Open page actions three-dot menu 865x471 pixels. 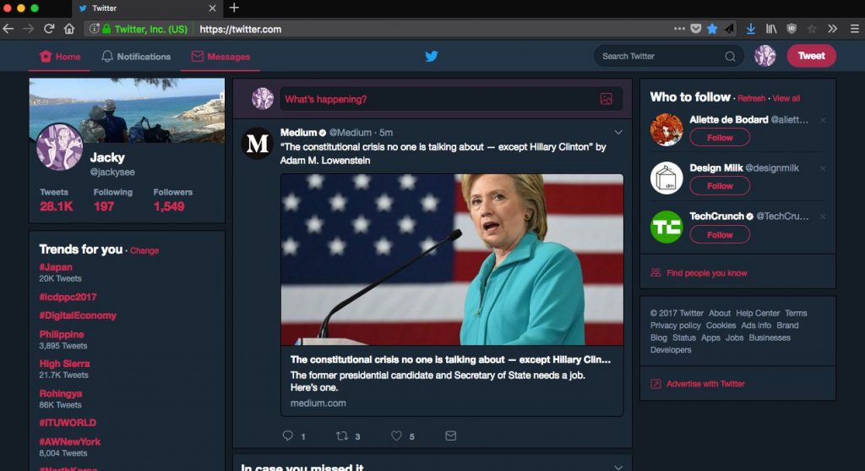[679, 29]
